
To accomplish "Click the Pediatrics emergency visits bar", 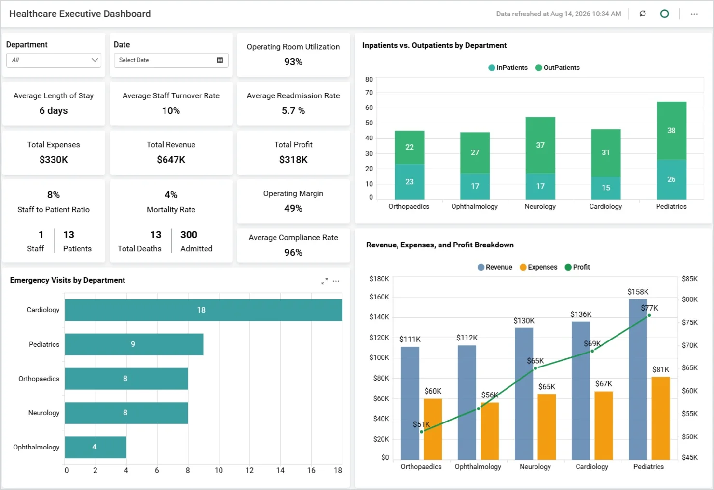I will [x=134, y=344].
